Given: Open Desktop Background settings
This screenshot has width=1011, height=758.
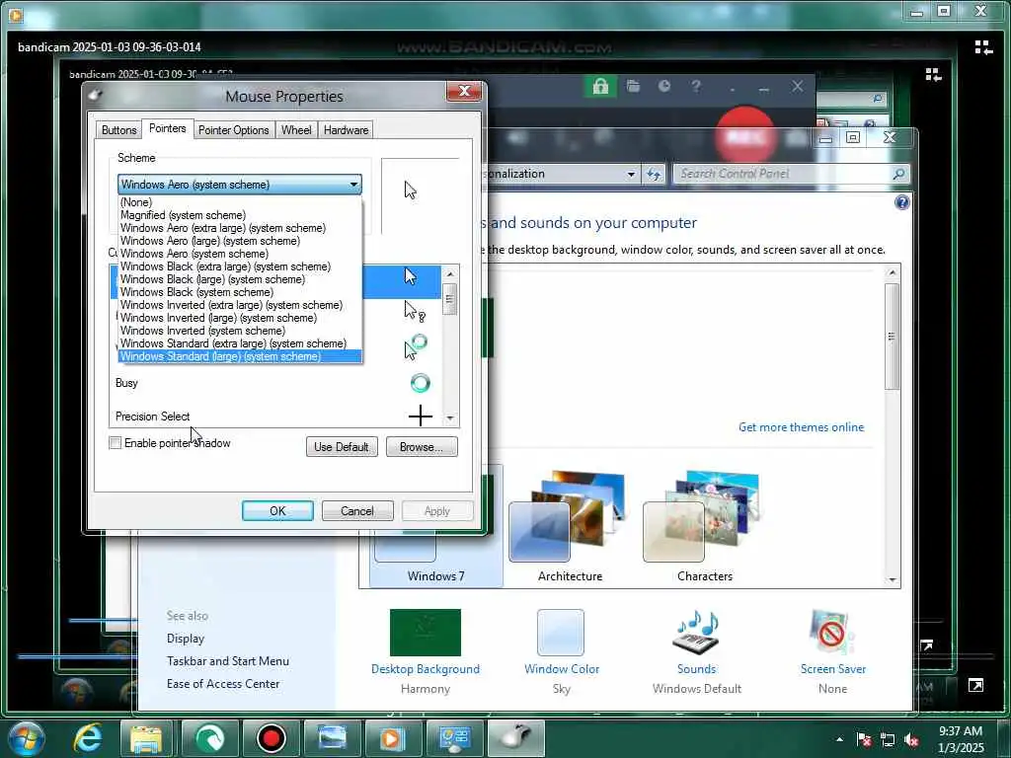Looking at the screenshot, I should [x=426, y=651].
